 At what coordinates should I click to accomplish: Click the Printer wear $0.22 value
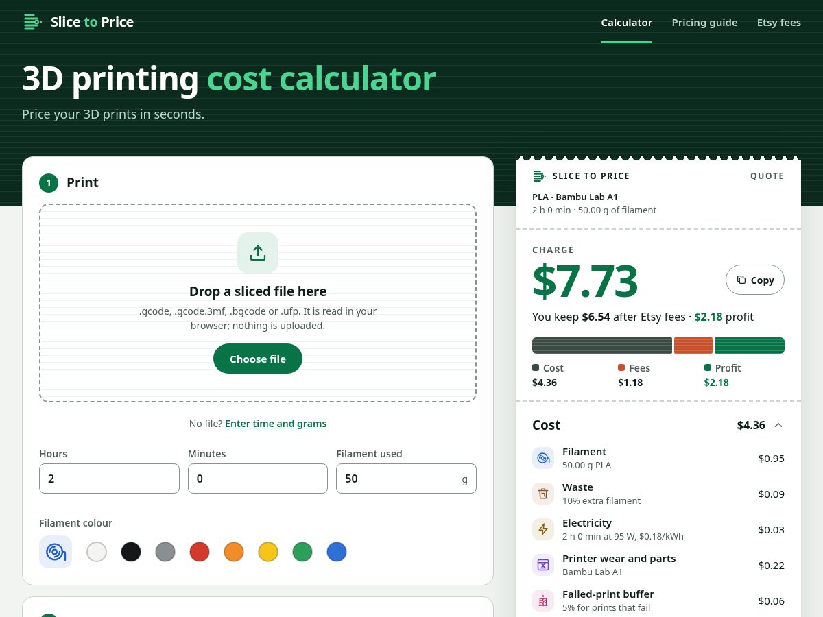click(x=772, y=565)
